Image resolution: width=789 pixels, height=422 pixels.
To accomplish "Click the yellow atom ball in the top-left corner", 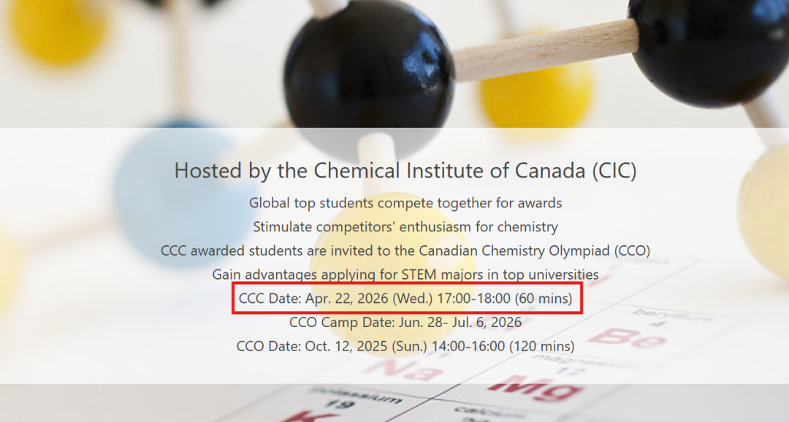I will point(58,29).
